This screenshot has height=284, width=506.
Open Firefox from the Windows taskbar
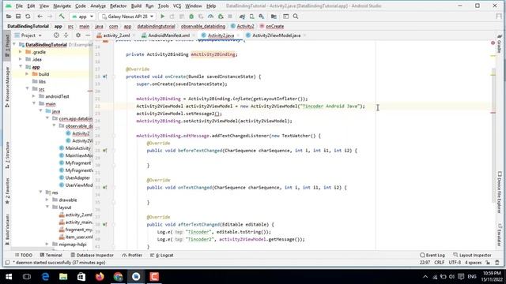click(x=100, y=277)
